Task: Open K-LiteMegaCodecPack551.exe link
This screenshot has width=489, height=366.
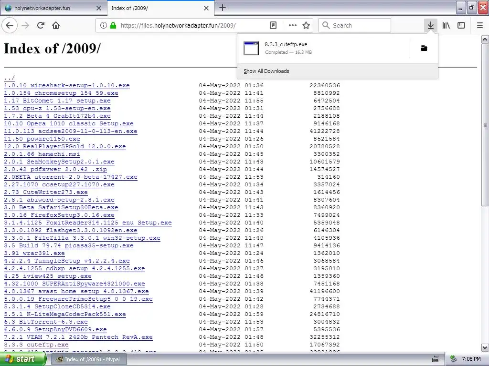Action: click(65, 314)
